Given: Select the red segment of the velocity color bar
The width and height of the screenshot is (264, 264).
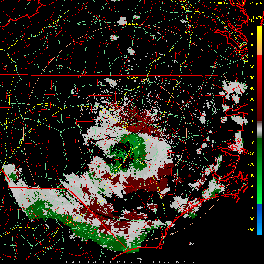Looking at the screenshot, I should pos(259,88).
